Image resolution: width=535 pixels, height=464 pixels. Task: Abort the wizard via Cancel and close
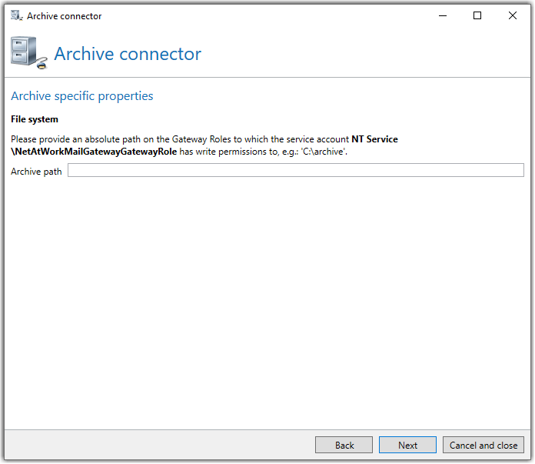(x=483, y=446)
